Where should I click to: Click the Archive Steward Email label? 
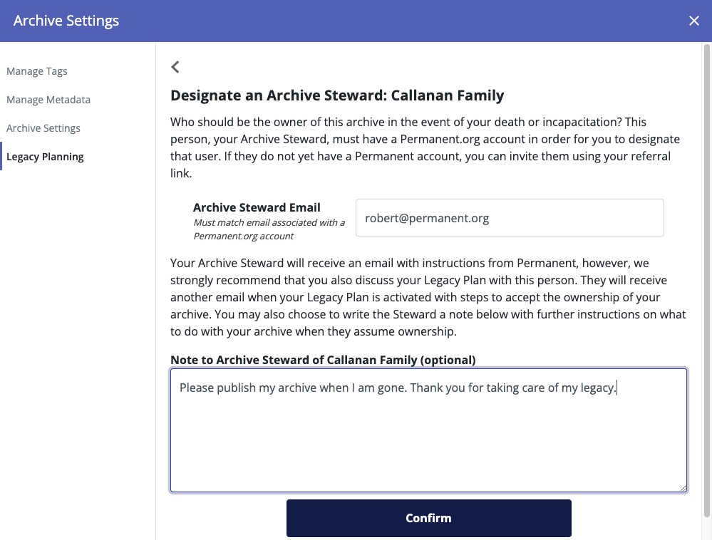257,207
